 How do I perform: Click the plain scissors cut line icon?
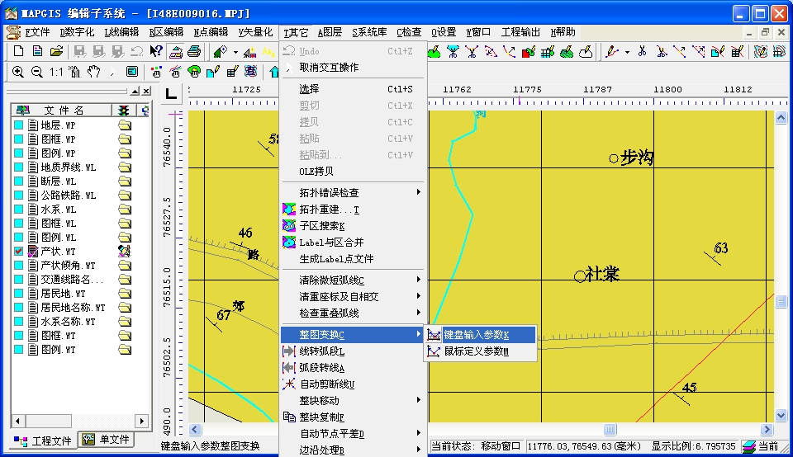[x=643, y=51]
